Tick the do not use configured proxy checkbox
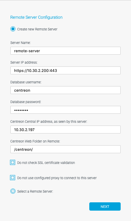The width and height of the screenshot is (131, 221). tap(12, 178)
